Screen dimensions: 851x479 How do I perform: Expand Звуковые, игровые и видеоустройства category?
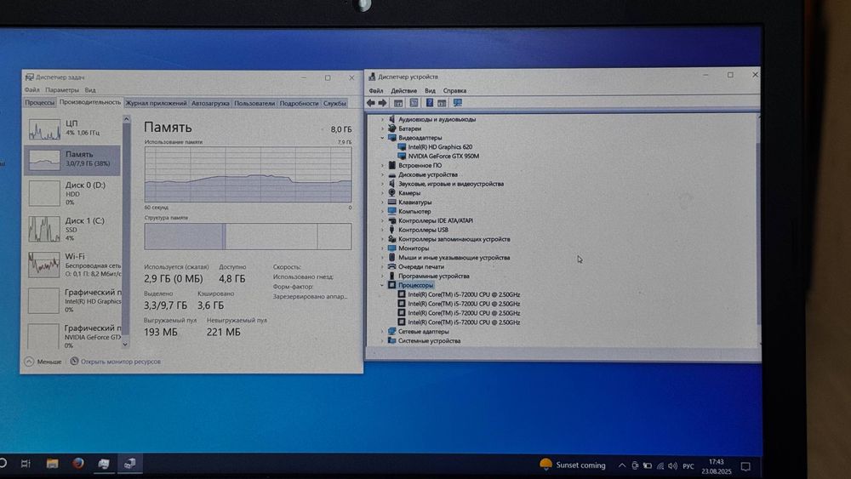point(382,184)
